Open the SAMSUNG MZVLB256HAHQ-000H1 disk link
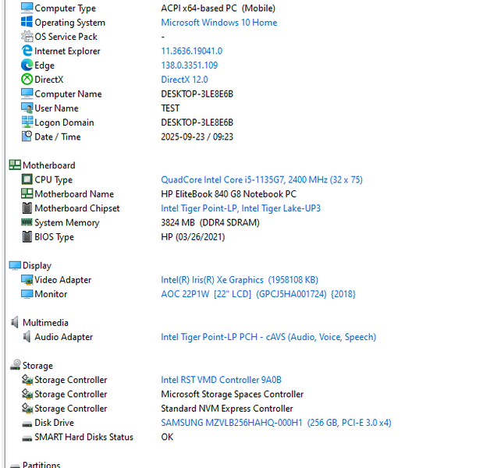This screenshot has height=468, width=490. [x=276, y=423]
